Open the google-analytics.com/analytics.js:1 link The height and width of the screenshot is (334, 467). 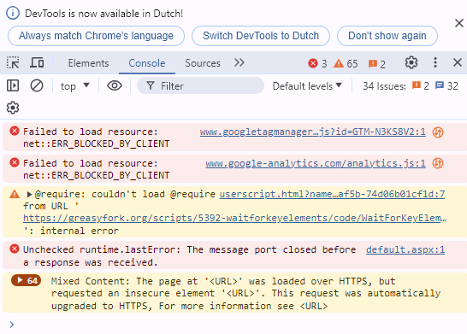[316, 163]
